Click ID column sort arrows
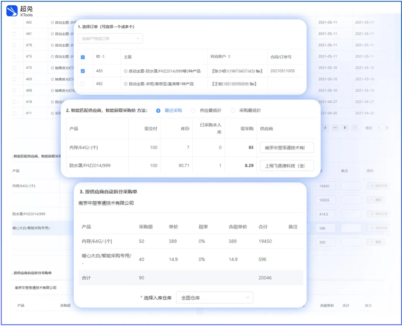Image resolution: width=402 pixels, height=326 pixels. click(103, 57)
